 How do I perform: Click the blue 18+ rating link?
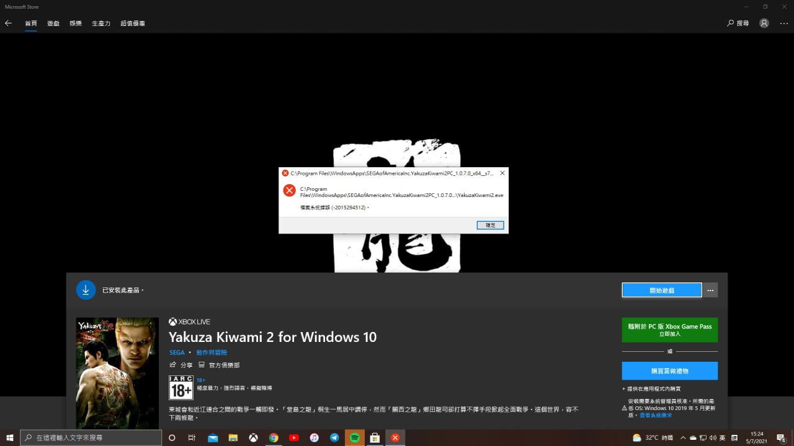[201, 380]
